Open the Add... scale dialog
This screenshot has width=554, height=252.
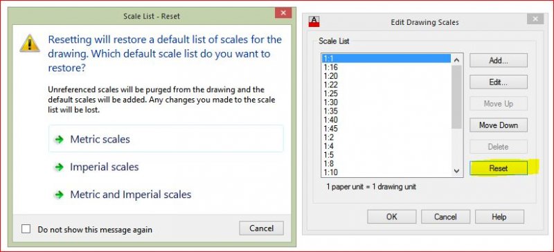click(499, 60)
